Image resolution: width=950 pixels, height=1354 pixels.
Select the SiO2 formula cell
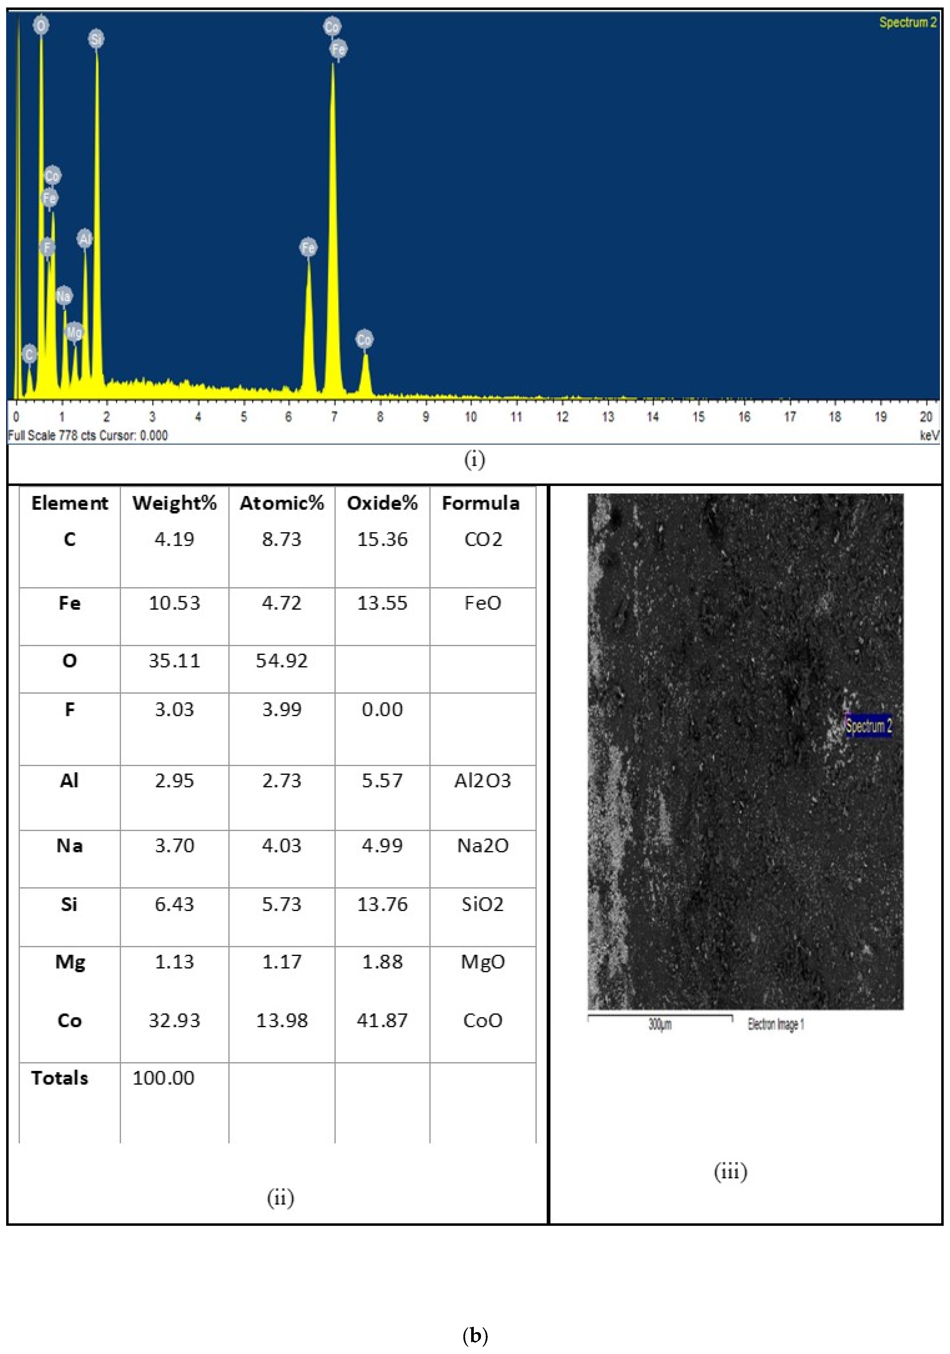tap(482, 904)
